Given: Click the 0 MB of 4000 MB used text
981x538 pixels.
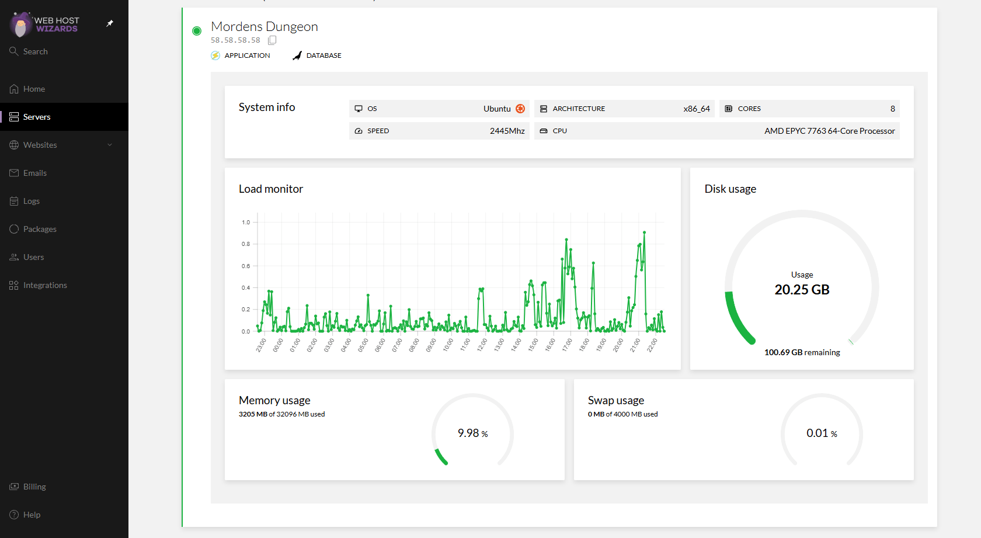Looking at the screenshot, I should click(x=623, y=414).
